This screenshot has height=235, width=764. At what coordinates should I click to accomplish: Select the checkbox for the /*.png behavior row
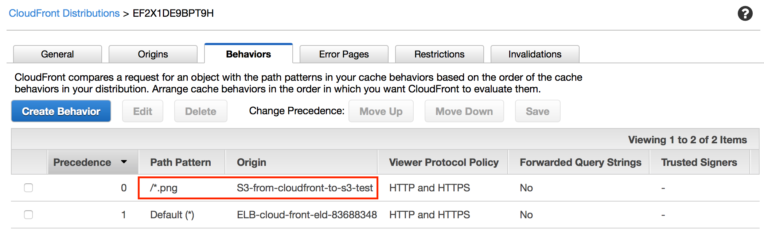coord(28,188)
